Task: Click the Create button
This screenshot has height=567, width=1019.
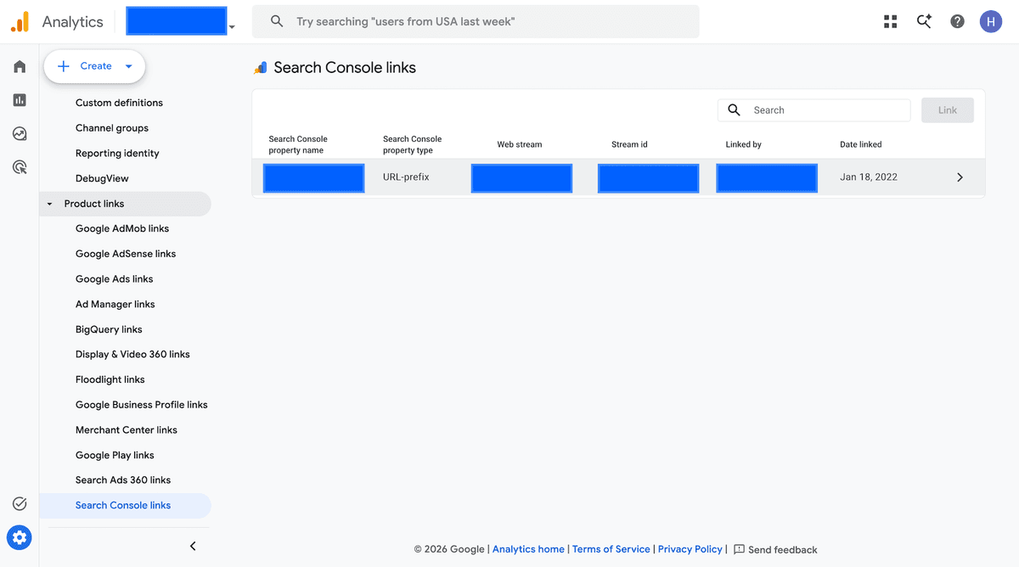Action: pyautogui.click(x=94, y=66)
